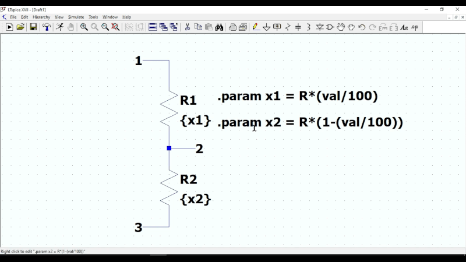Click the Find binoculars icon
Screen dimensions: 466x262
[x=219, y=27]
